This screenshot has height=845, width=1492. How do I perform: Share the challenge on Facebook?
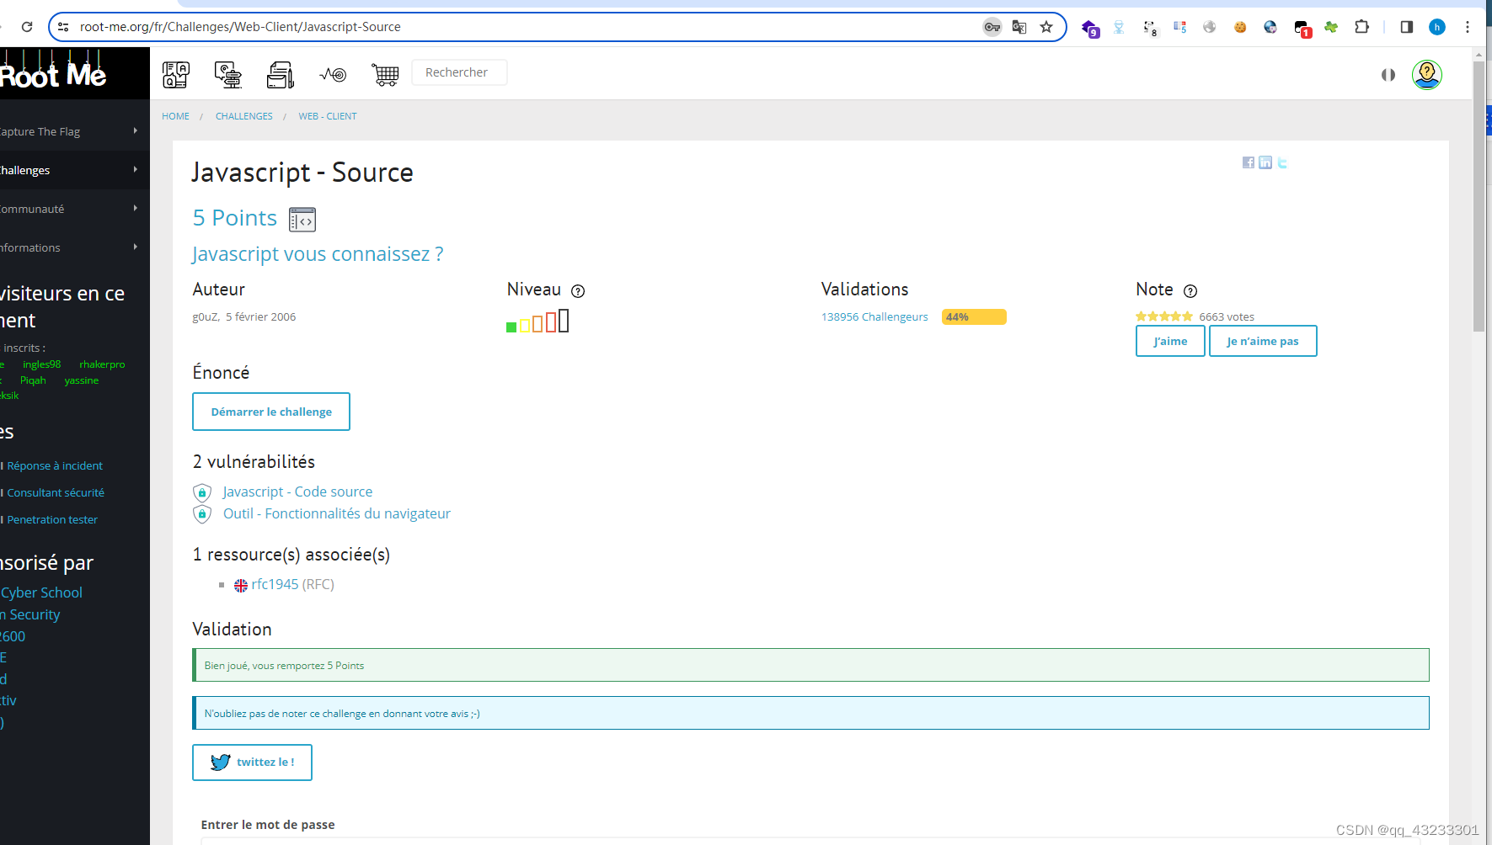pyautogui.click(x=1248, y=162)
